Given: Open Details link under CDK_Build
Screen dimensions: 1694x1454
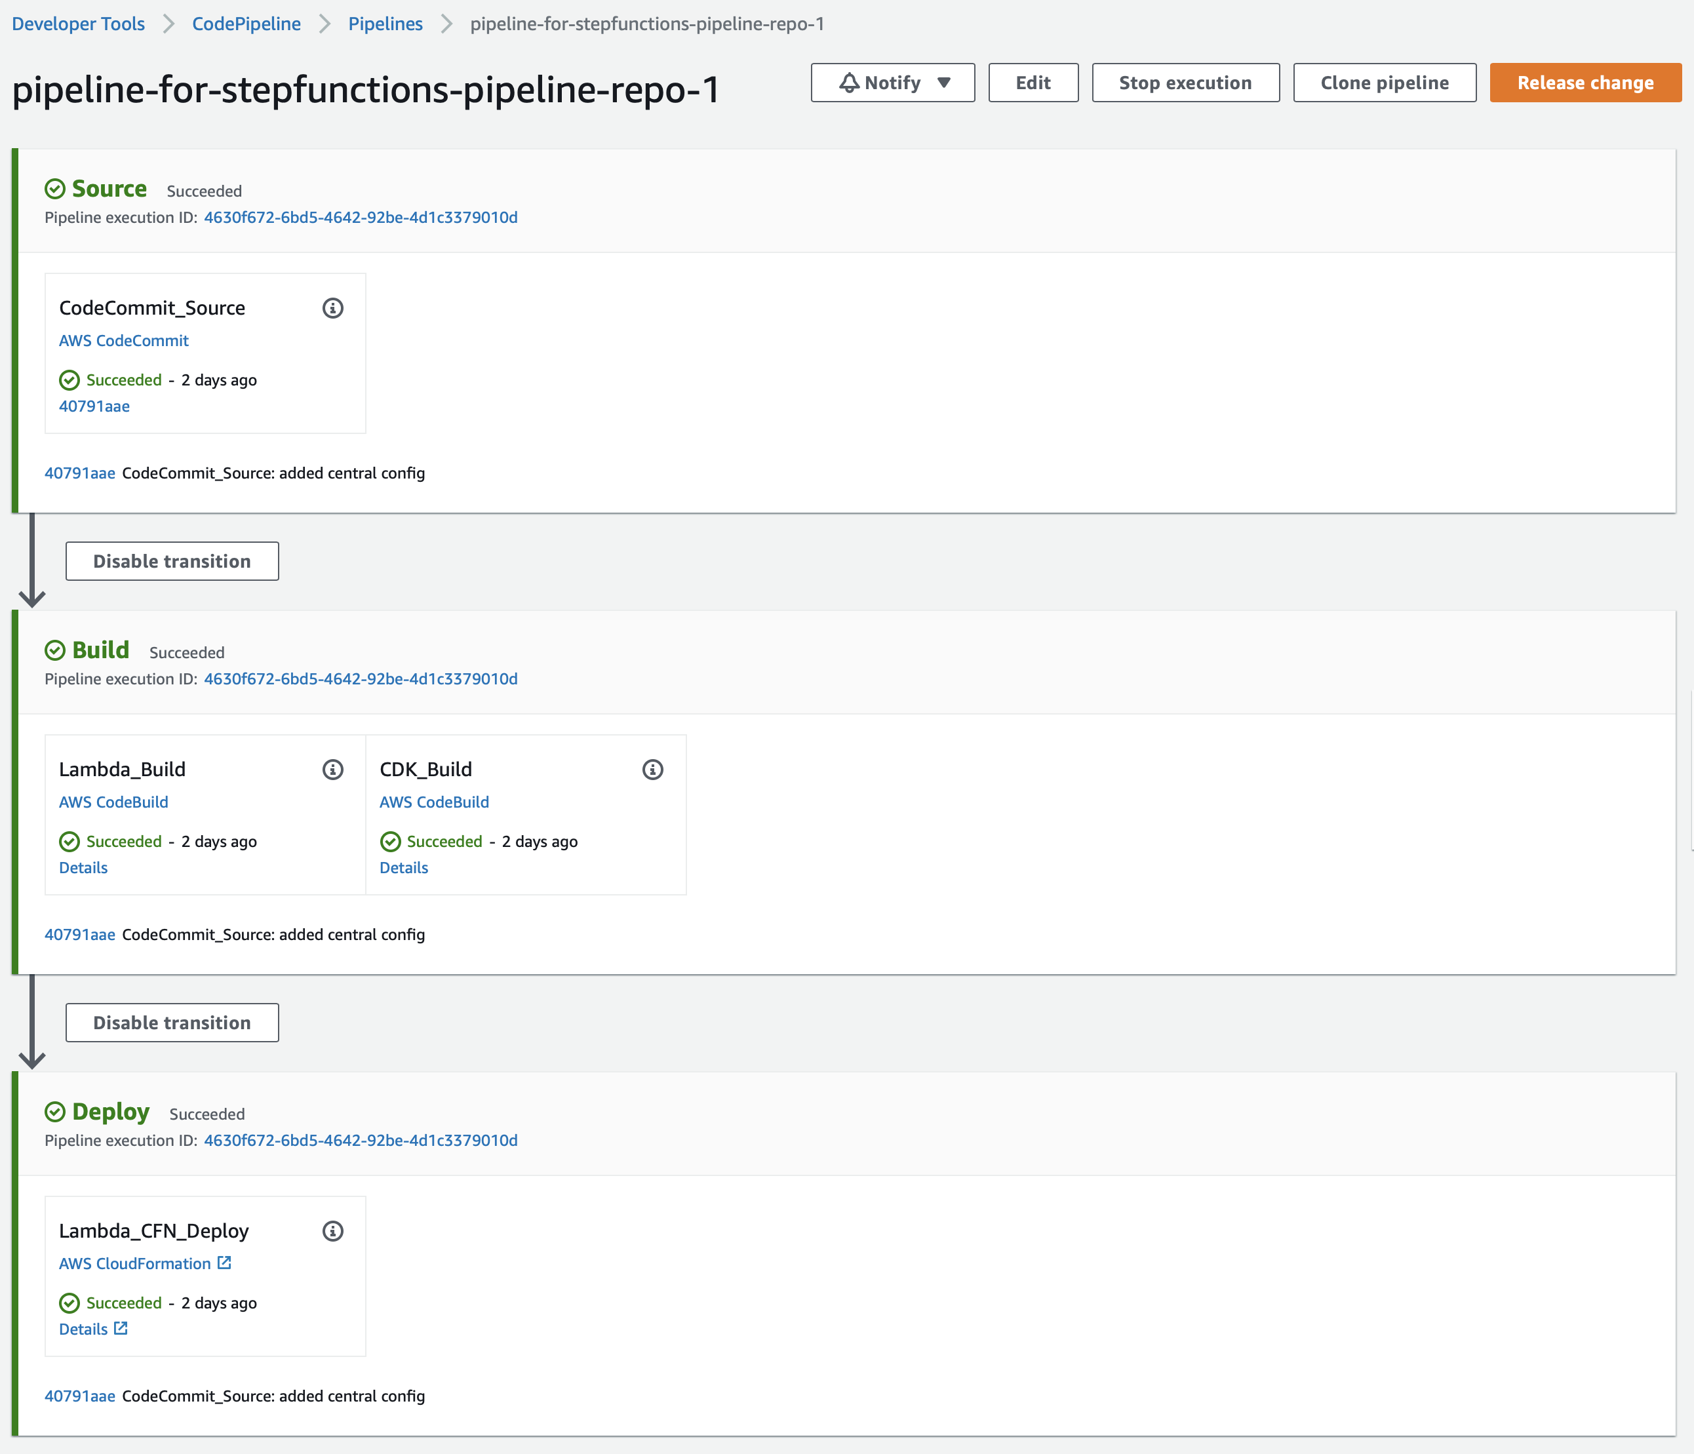Looking at the screenshot, I should pos(403,867).
